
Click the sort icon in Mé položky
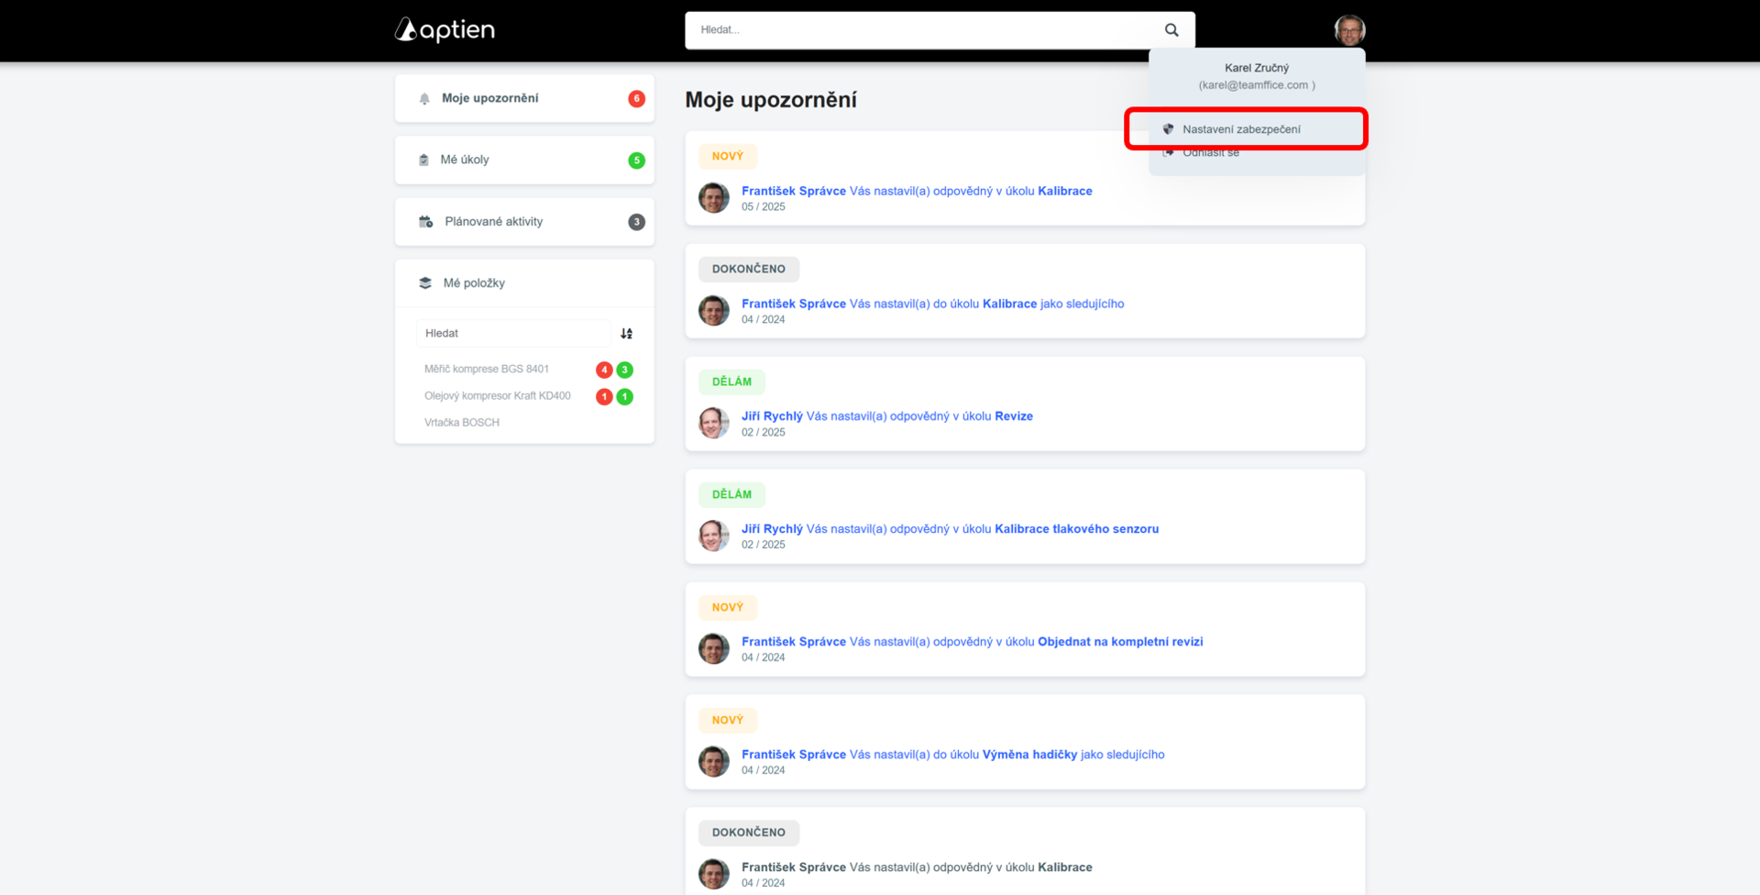(627, 334)
